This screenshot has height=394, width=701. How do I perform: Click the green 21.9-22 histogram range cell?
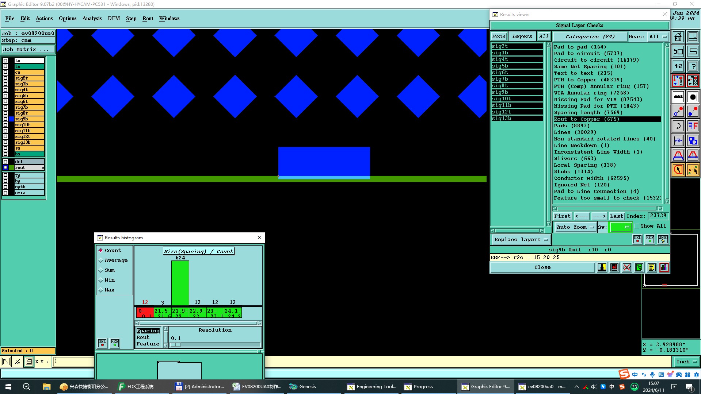click(x=180, y=313)
